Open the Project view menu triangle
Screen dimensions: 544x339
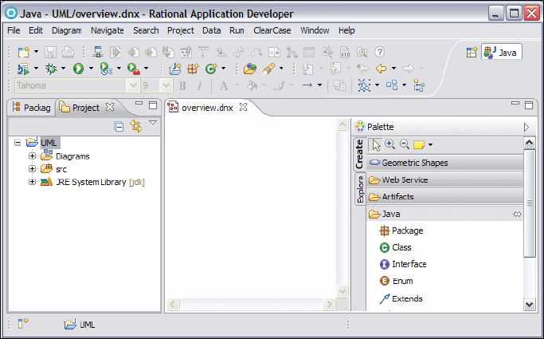tap(153, 123)
